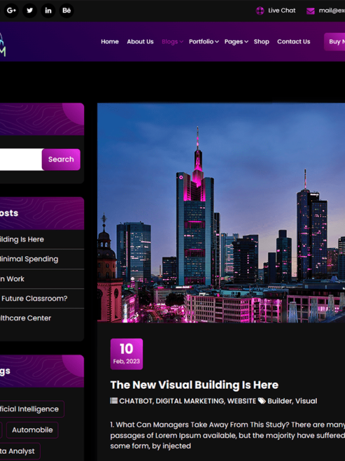Open the Shop page
Screen dimensions: 345x461
261,42
